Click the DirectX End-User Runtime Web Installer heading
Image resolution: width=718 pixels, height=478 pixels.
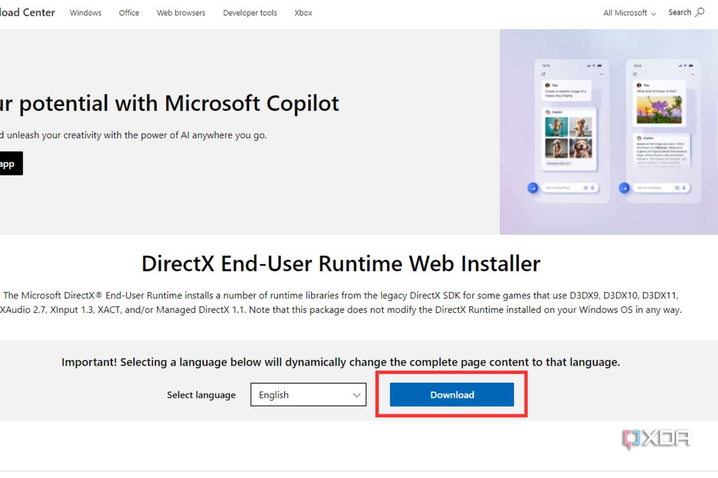tap(341, 263)
